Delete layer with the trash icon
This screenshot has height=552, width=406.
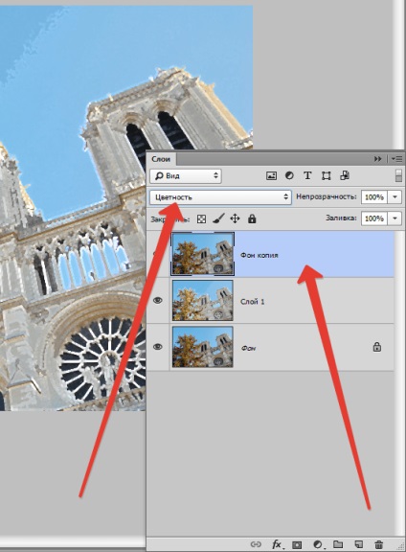pyautogui.click(x=378, y=544)
